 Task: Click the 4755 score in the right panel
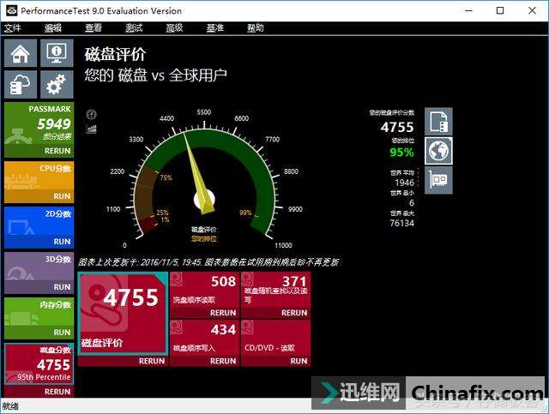pos(397,128)
